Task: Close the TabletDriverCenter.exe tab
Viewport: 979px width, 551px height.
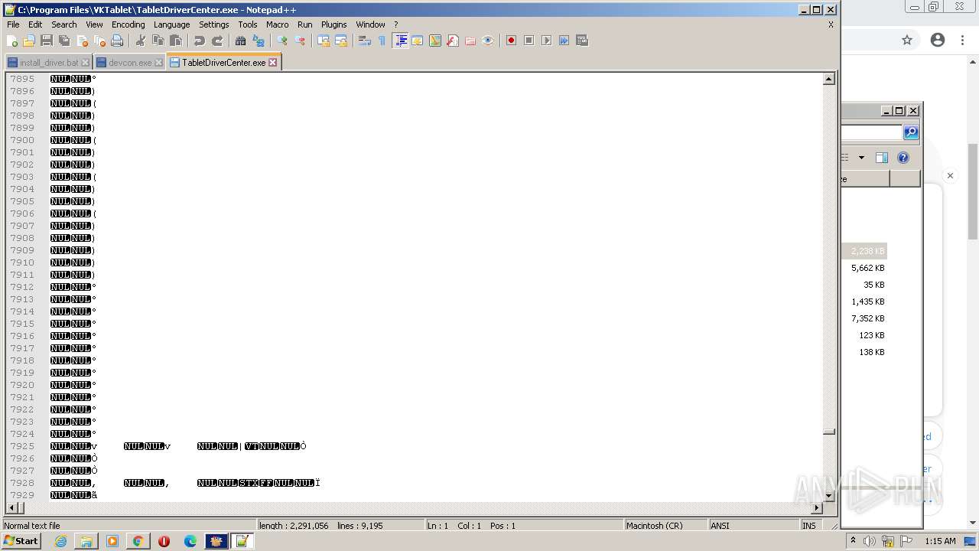Action: (273, 63)
